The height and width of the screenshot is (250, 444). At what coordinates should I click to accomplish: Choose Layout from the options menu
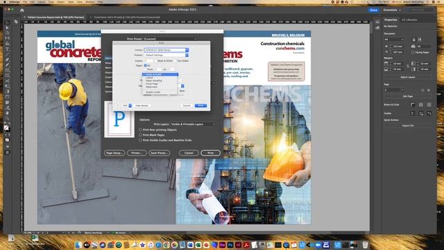(x=150, y=77)
